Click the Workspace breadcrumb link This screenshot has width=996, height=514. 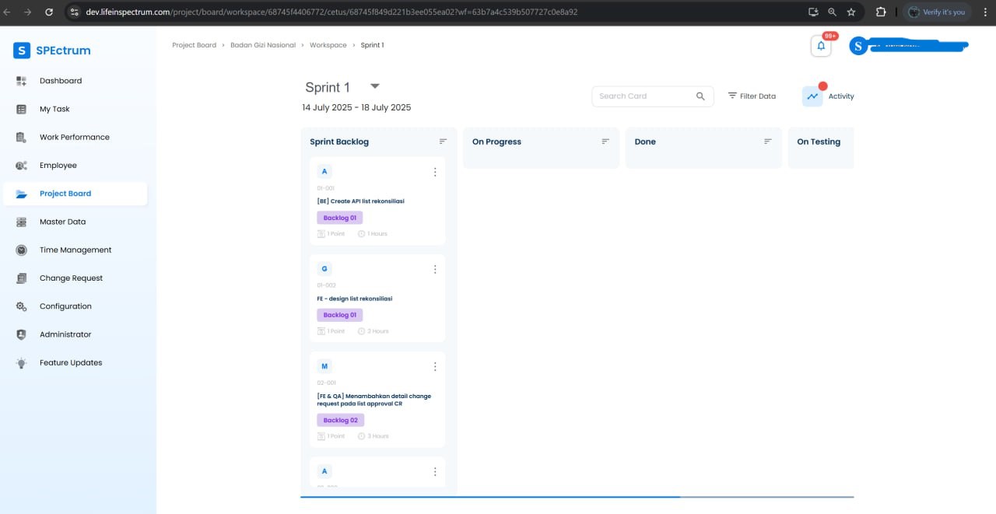tap(328, 45)
